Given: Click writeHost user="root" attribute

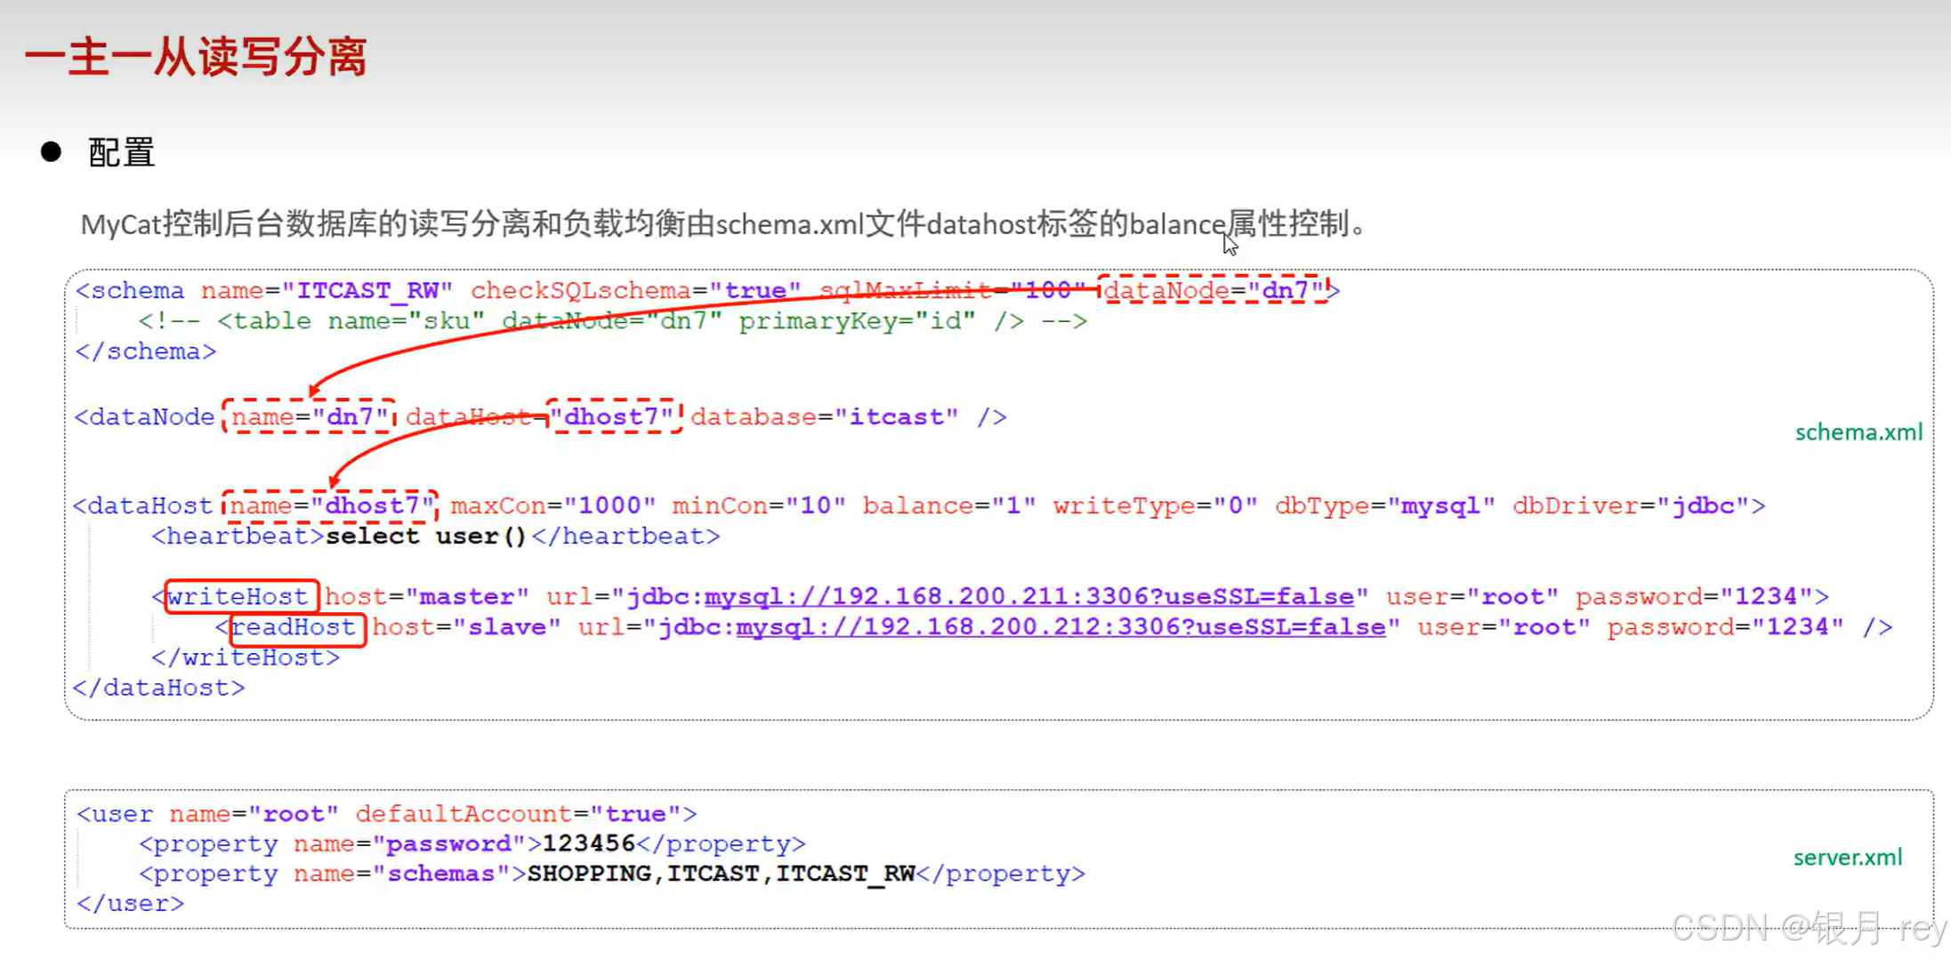Looking at the screenshot, I should (x=1472, y=597).
